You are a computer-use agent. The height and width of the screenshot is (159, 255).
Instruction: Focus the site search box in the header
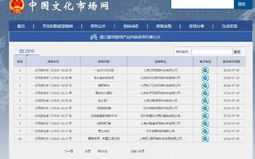point(202,4)
